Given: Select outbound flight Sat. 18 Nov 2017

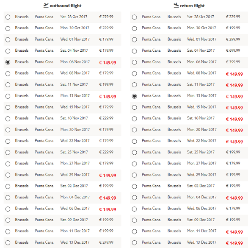Looking at the screenshot, I should tap(8, 119).
